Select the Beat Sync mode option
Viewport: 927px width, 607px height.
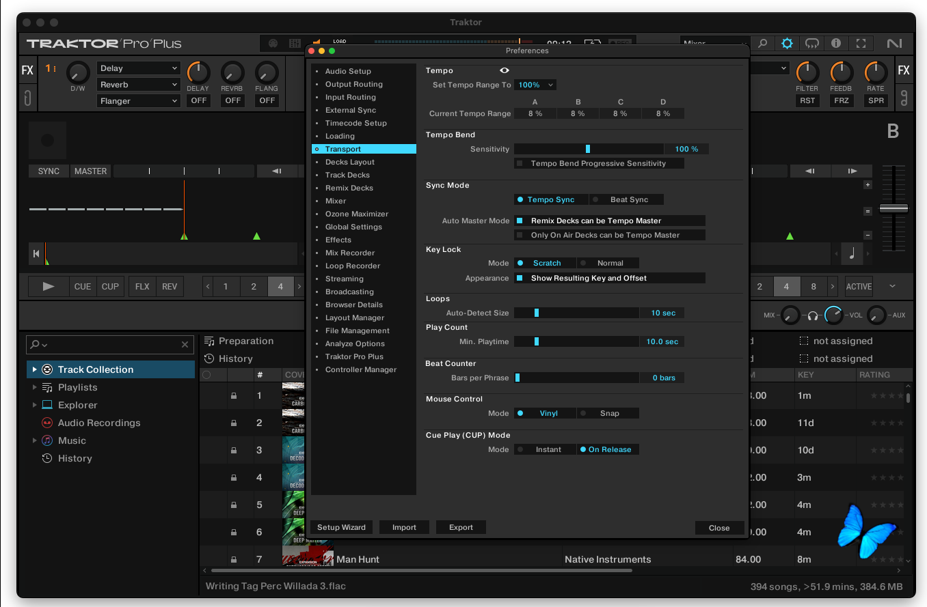[626, 199]
